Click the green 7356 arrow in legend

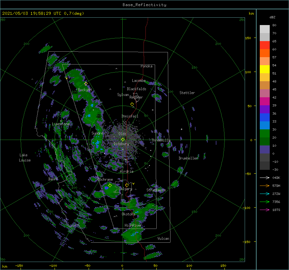265,202
